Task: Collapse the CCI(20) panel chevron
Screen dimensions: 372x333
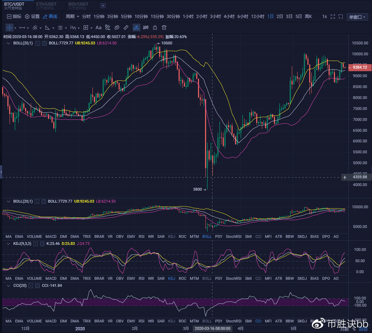Action: [8, 286]
